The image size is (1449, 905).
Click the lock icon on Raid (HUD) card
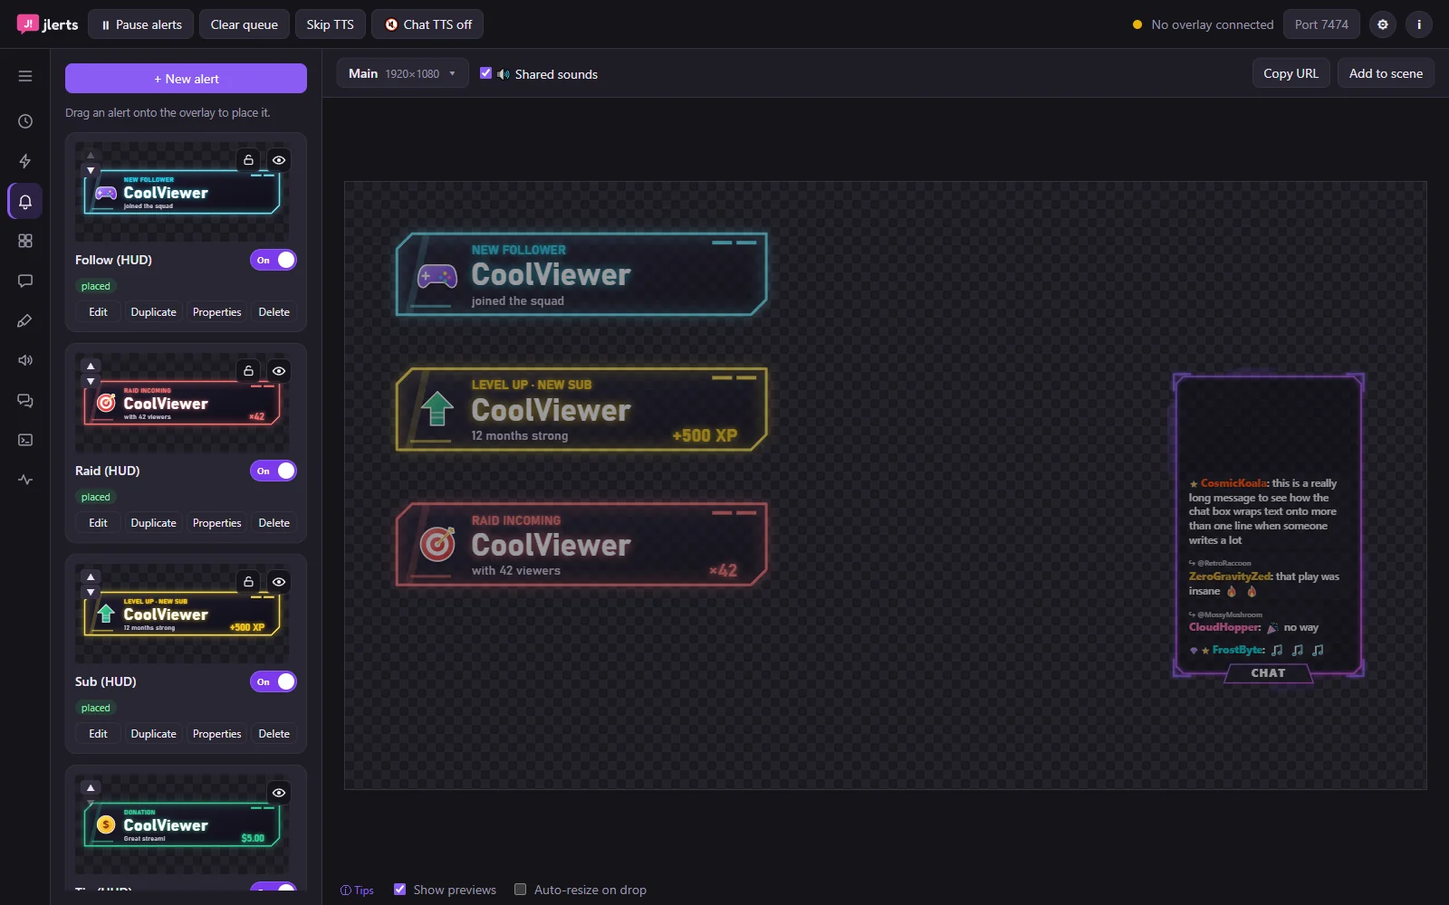pyautogui.click(x=248, y=371)
